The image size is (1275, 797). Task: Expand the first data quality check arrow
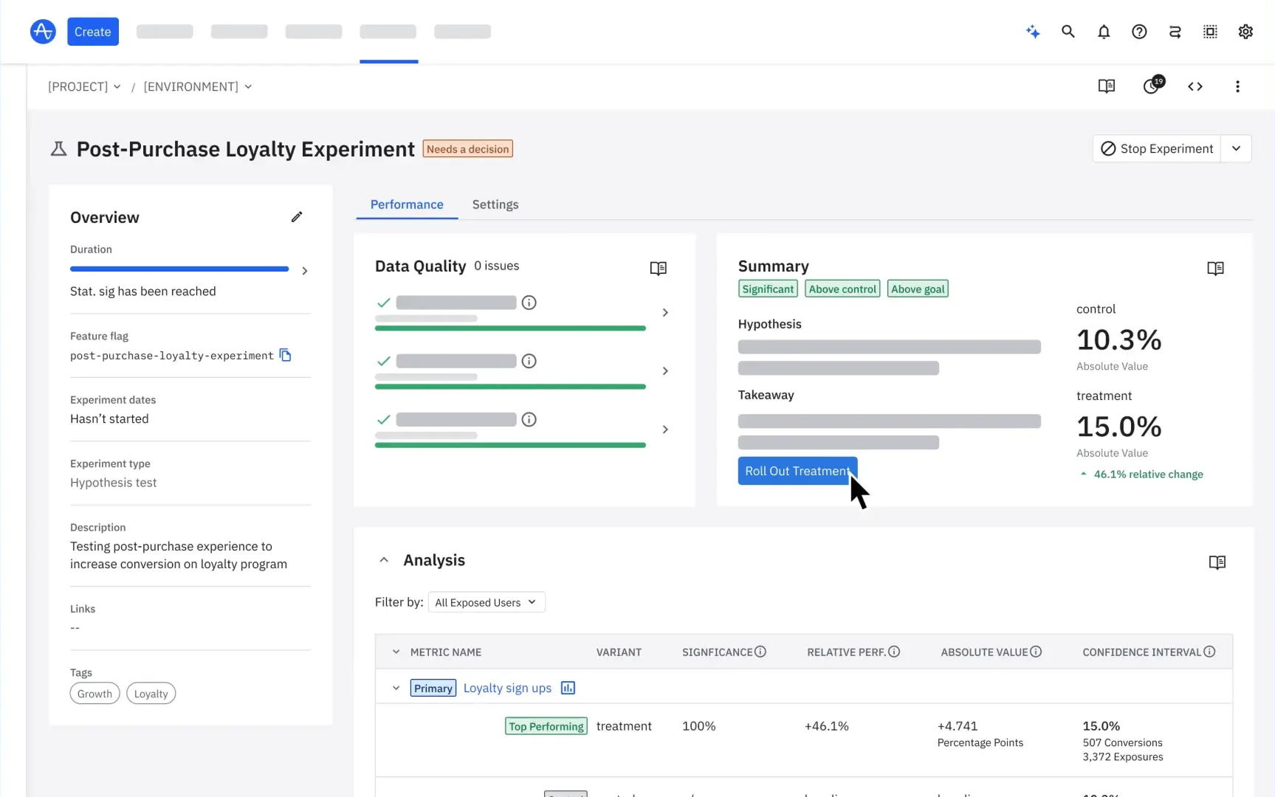665,313
